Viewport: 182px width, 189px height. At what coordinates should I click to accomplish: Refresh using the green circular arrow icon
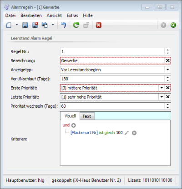tap(76, 25)
